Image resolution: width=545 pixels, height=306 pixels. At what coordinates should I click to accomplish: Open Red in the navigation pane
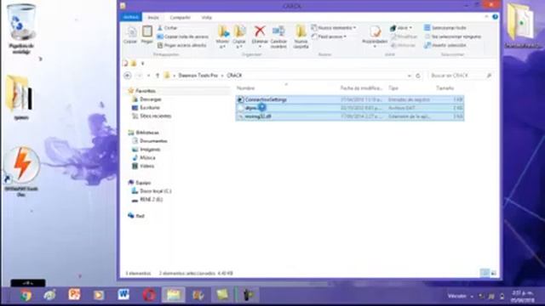click(x=140, y=216)
